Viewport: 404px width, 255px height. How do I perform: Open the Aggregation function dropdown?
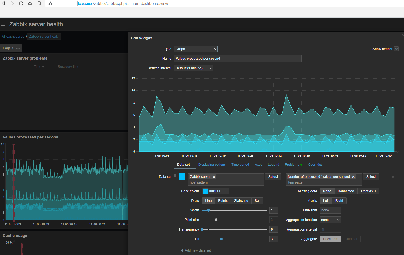point(330,220)
